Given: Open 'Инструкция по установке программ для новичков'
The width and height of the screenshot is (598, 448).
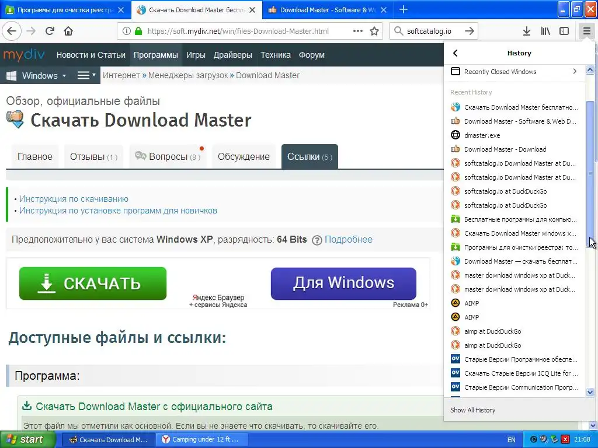Looking at the screenshot, I should (118, 211).
